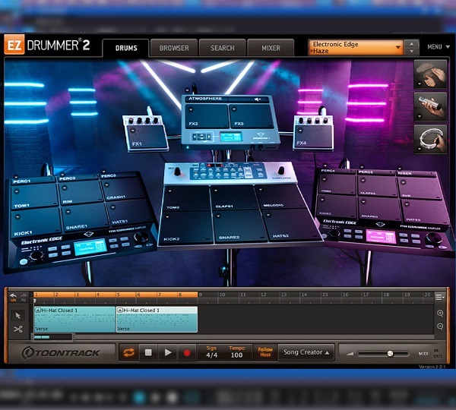The image size is (456, 410).
Task: Hit the RIM pad
Action: click(x=81, y=192)
